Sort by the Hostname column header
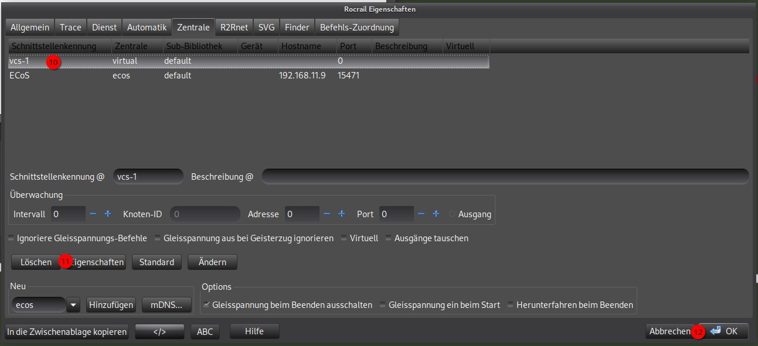Viewport: 758px width, 346px height. coord(301,46)
